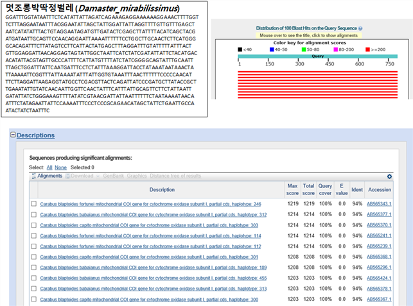This screenshot has height=306, width=413.
Task: Select All sequences link
Action: (49, 167)
